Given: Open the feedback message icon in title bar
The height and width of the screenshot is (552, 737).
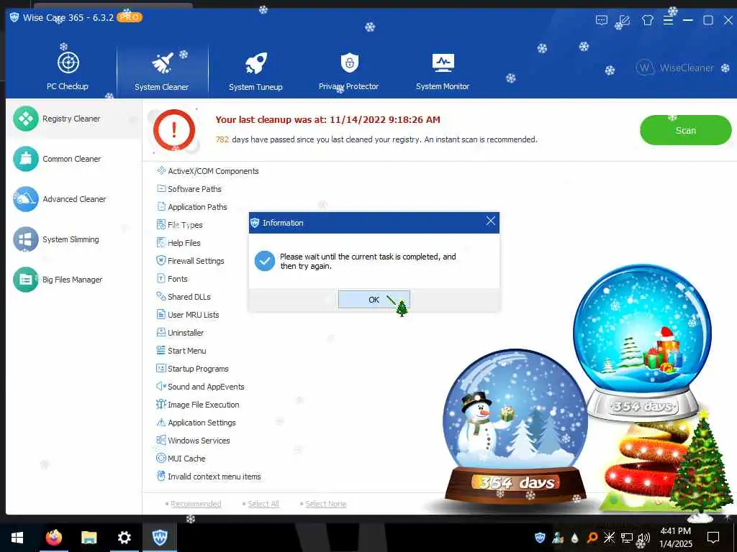Looking at the screenshot, I should click(602, 20).
